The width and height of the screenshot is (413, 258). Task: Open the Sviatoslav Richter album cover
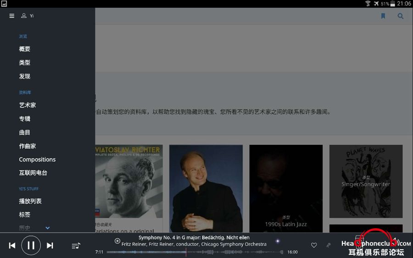tap(129, 181)
